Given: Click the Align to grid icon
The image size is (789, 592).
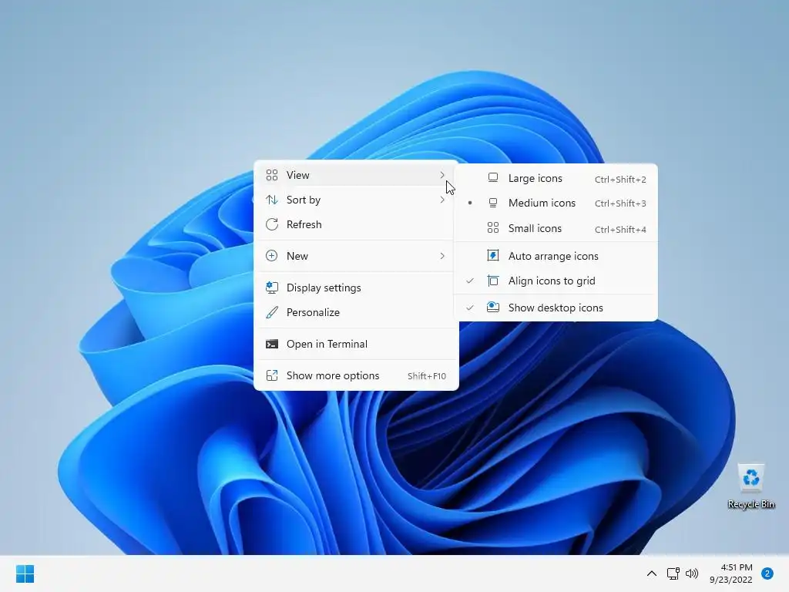Looking at the screenshot, I should 493,281.
